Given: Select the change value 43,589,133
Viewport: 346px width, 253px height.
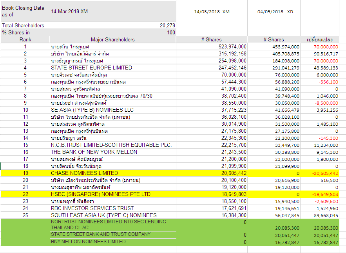Looking at the screenshot, I should [x=320, y=68].
